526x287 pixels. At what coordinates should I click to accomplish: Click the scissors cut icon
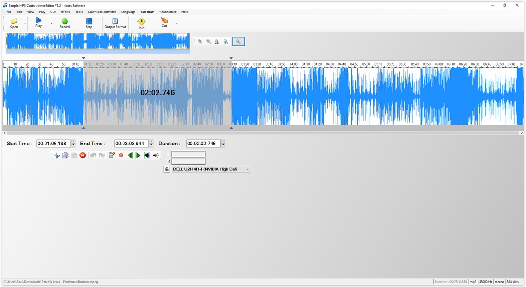pos(56,155)
